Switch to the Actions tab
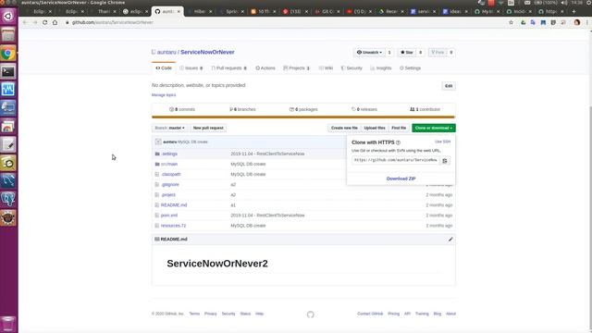The height and width of the screenshot is (333, 592). click(x=265, y=68)
